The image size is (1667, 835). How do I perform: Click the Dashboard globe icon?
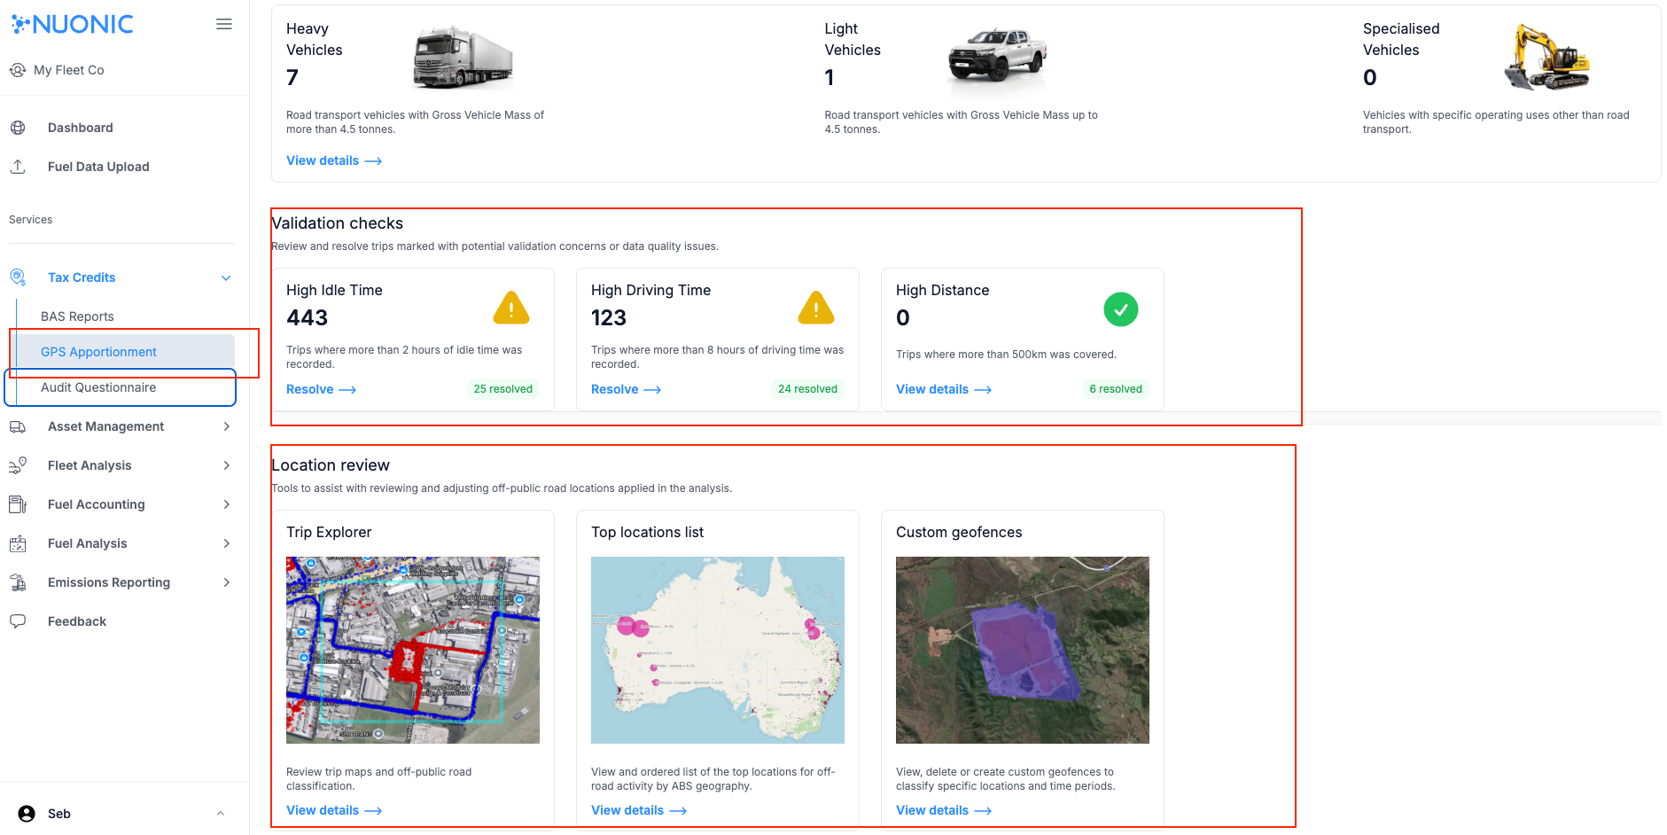tap(18, 128)
